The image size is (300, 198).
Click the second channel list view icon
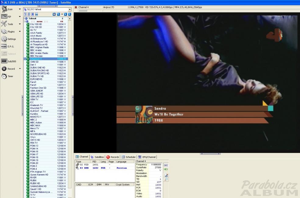(29, 14)
